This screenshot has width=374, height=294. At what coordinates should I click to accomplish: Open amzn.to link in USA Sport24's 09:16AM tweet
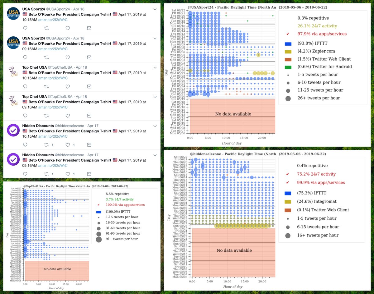click(53, 49)
